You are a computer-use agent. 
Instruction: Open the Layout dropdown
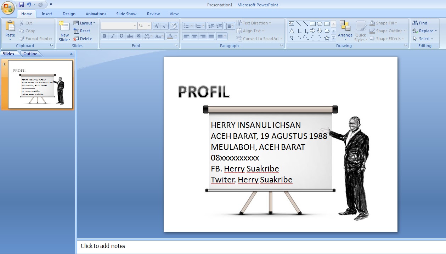(84, 23)
